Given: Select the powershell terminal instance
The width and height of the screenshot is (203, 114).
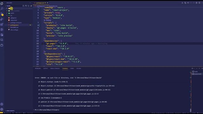Looking at the screenshot, I should (x=197, y=74).
